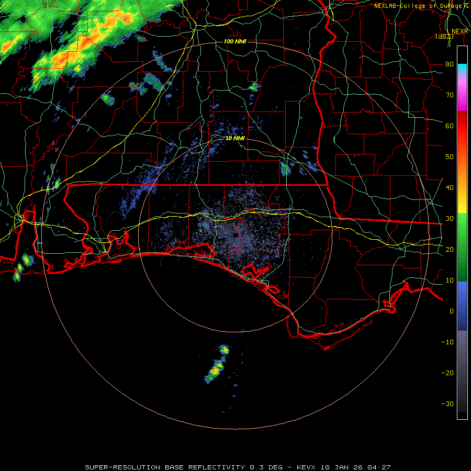Click the -10 dBZ scale value
Screen dimensions: 471x471
(447, 342)
